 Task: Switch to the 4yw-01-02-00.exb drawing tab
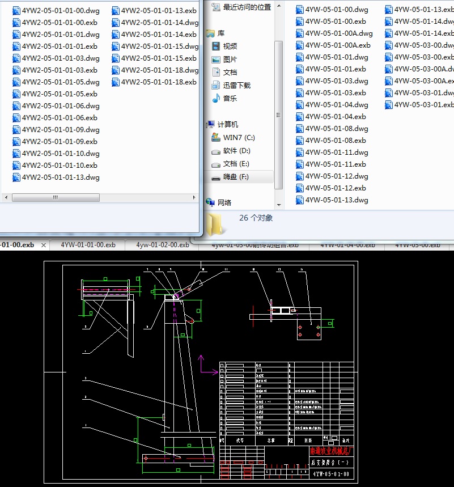tap(162, 245)
